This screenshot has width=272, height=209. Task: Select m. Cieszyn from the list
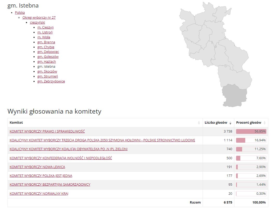coord(45,27)
